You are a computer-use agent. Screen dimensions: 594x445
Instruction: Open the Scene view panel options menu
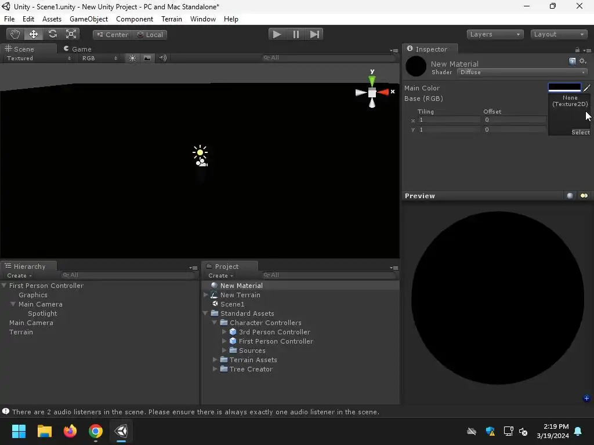(x=394, y=50)
